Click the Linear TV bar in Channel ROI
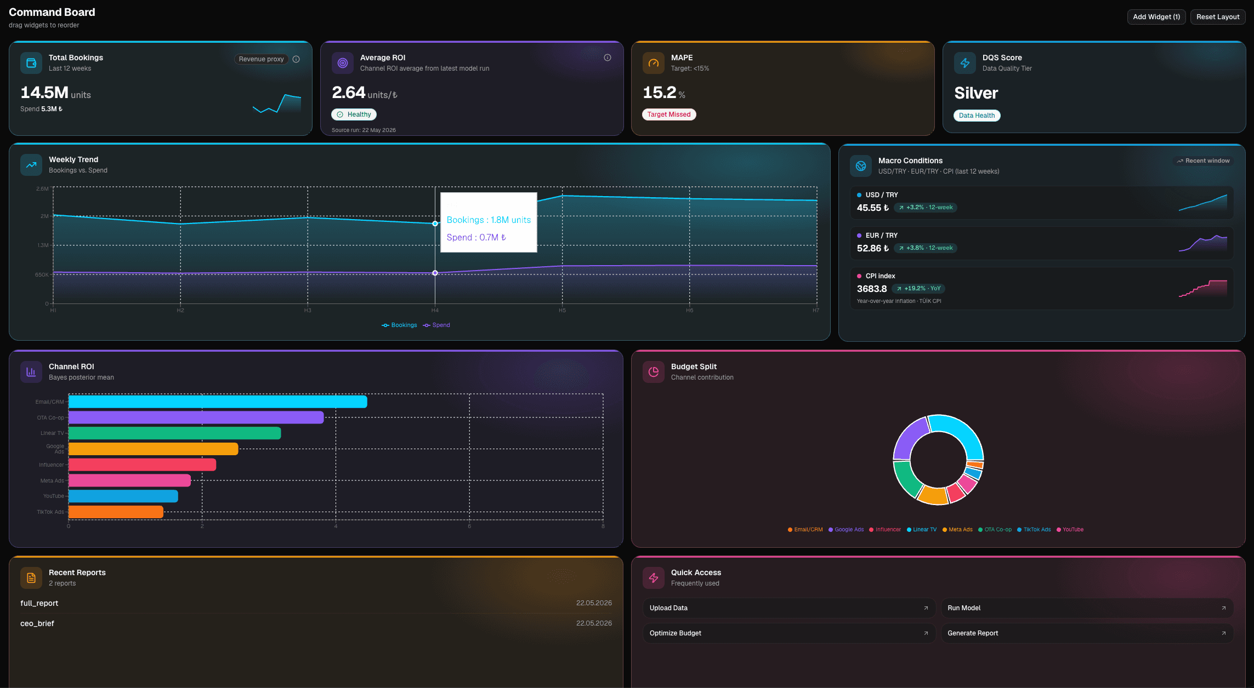The image size is (1254, 688). (x=174, y=433)
